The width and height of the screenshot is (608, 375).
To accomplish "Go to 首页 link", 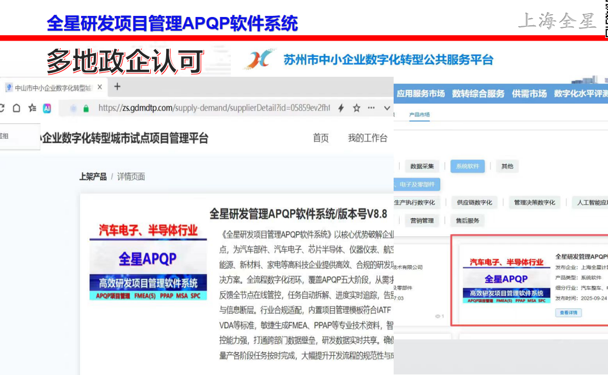I will tap(321, 138).
